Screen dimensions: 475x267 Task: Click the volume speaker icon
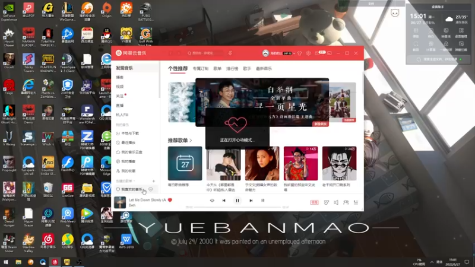point(336,202)
